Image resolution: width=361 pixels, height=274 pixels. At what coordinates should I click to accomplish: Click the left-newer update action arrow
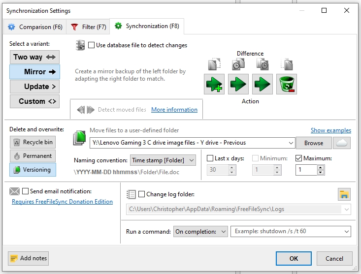tap(238, 84)
